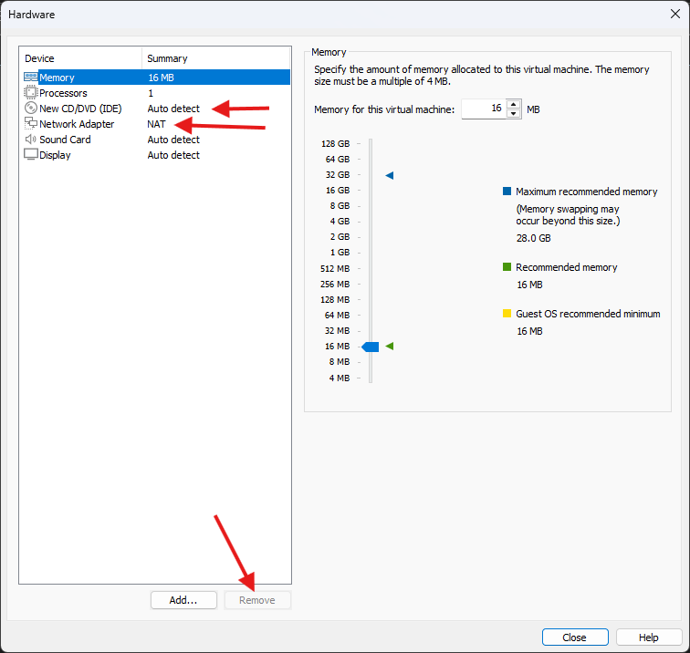Close the Hardware window with the X

[674, 14]
